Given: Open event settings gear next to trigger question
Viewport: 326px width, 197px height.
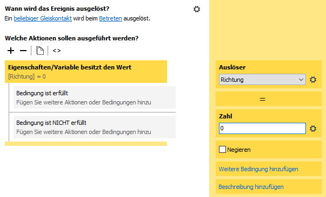Looking at the screenshot, I should click(x=196, y=9).
